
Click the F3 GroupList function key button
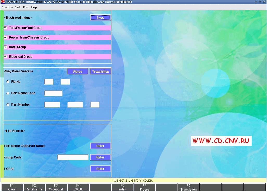tap(56, 187)
